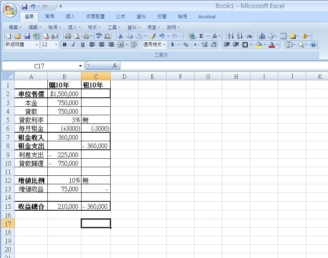The width and height of the screenshot is (328, 258).
Task: Create a new blank workbook
Action: pyautogui.click(x=9, y=36)
